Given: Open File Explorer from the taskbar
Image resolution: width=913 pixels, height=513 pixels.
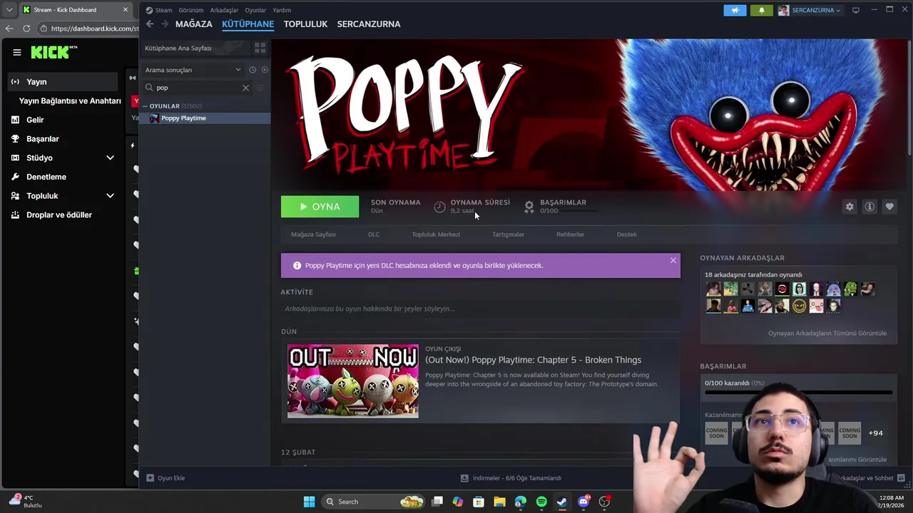Looking at the screenshot, I should click(499, 502).
